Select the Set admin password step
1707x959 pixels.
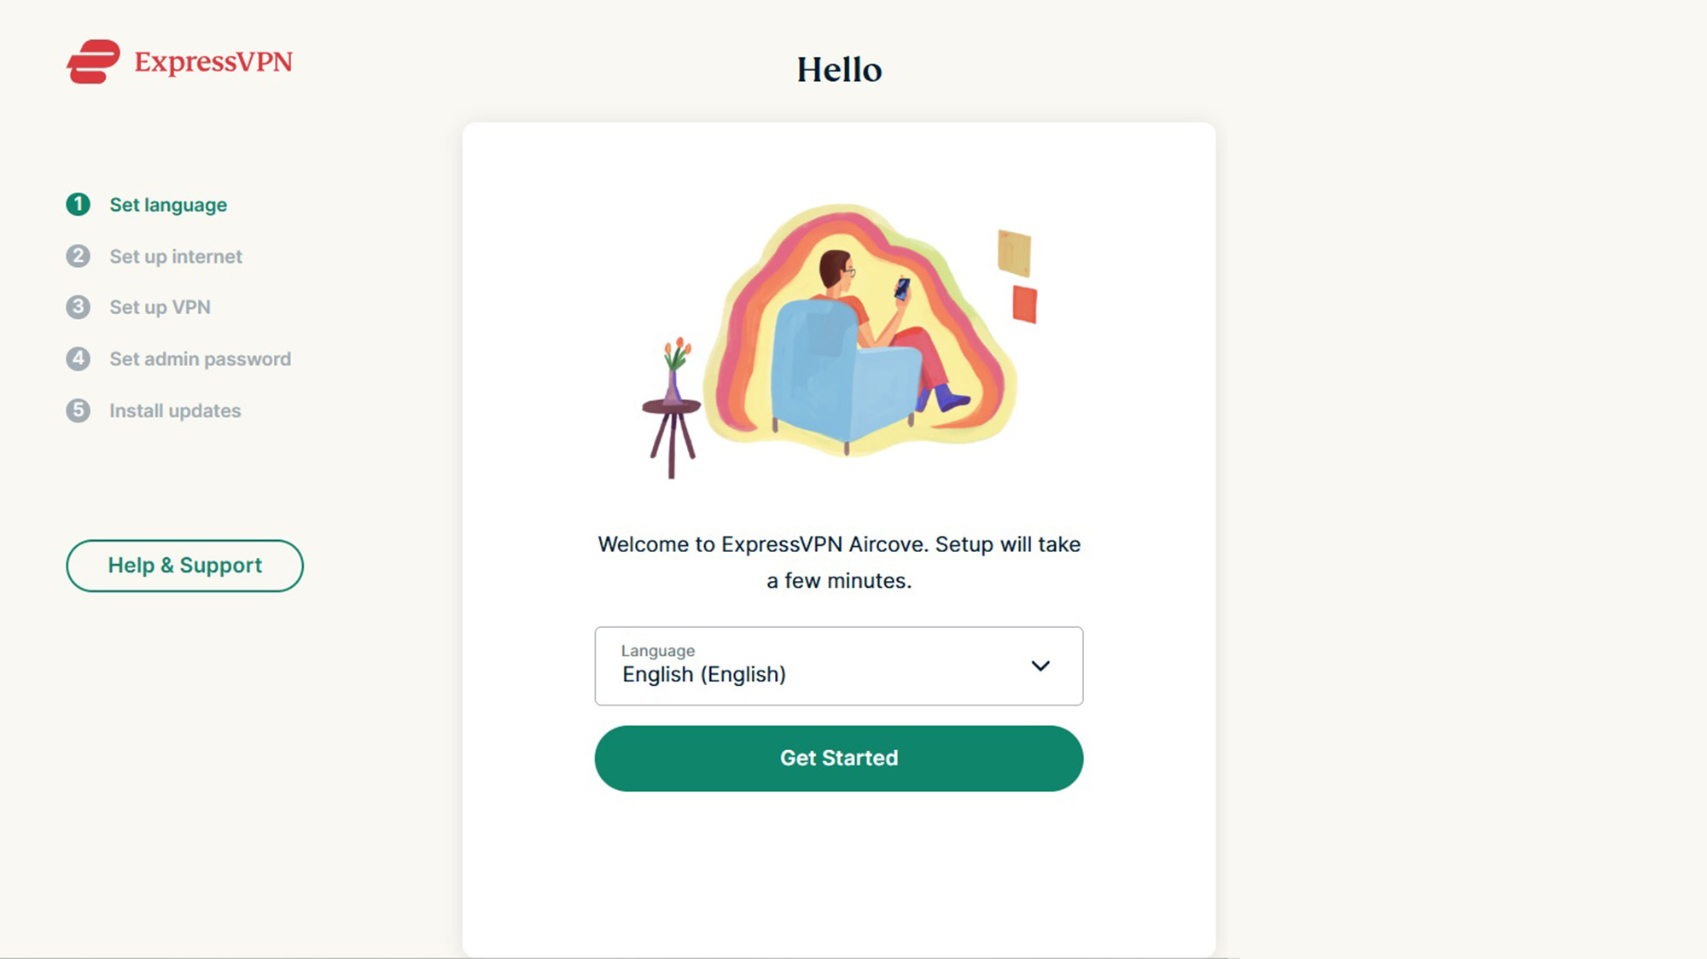point(200,359)
